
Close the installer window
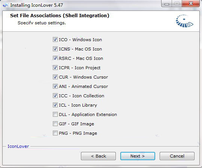[x=191, y=3]
